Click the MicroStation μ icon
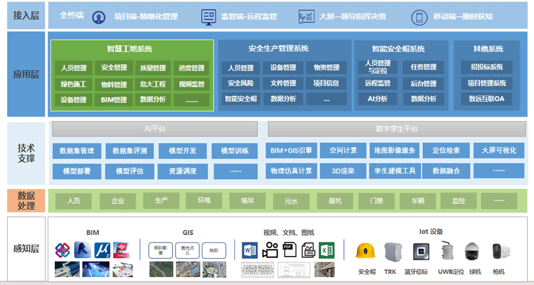The width and height of the screenshot is (534, 285). click(x=102, y=250)
